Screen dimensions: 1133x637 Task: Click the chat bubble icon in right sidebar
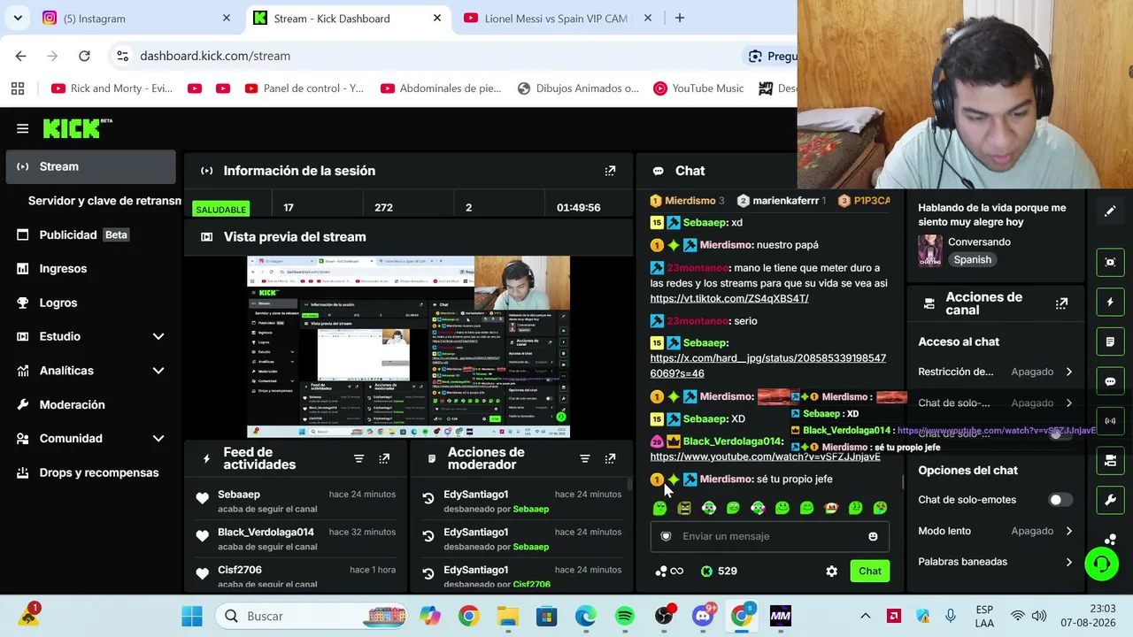point(1110,381)
